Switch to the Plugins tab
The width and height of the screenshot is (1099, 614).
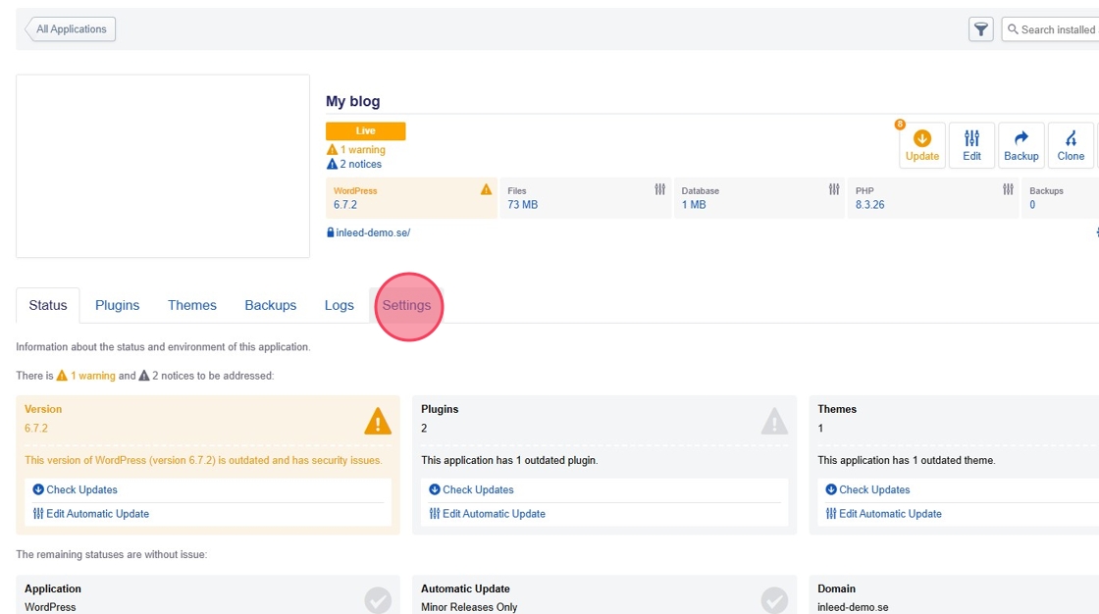click(x=117, y=305)
